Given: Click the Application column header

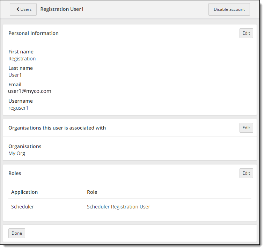Looking at the screenshot, I should pos(24,192).
